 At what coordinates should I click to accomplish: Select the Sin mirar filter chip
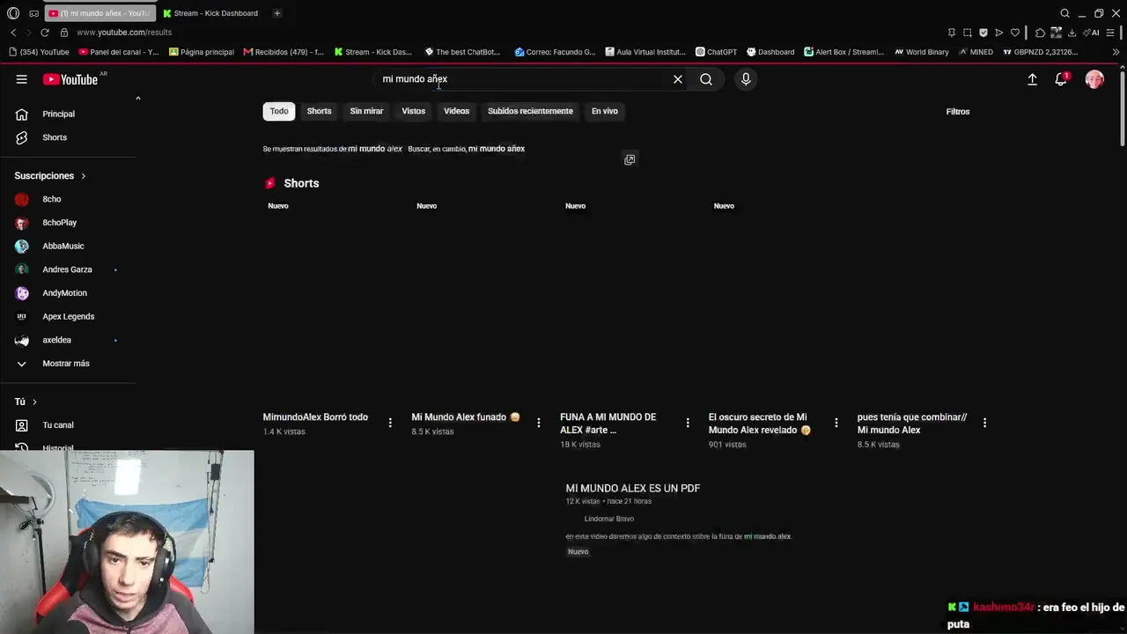click(366, 111)
